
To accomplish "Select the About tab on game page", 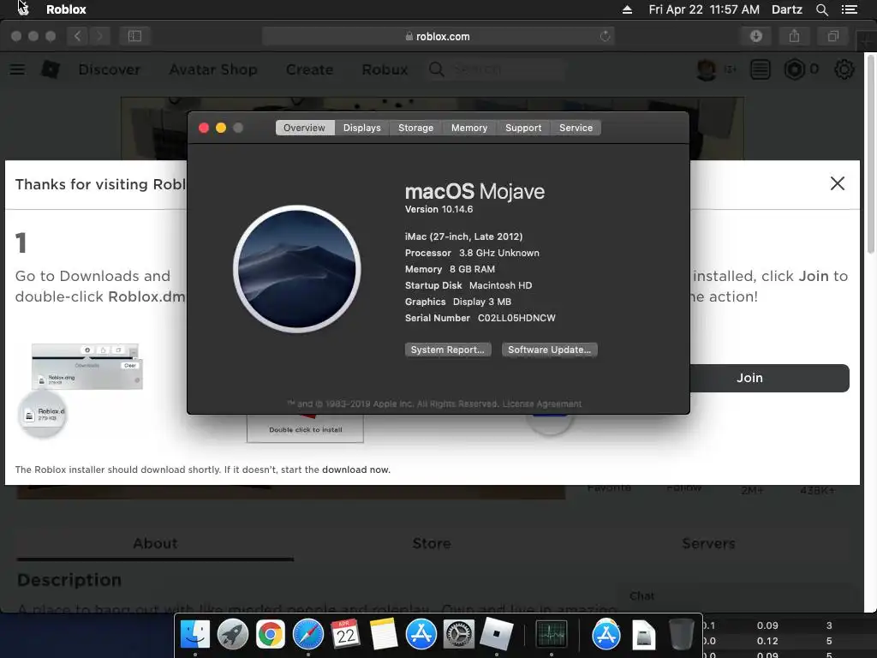I will point(155,544).
